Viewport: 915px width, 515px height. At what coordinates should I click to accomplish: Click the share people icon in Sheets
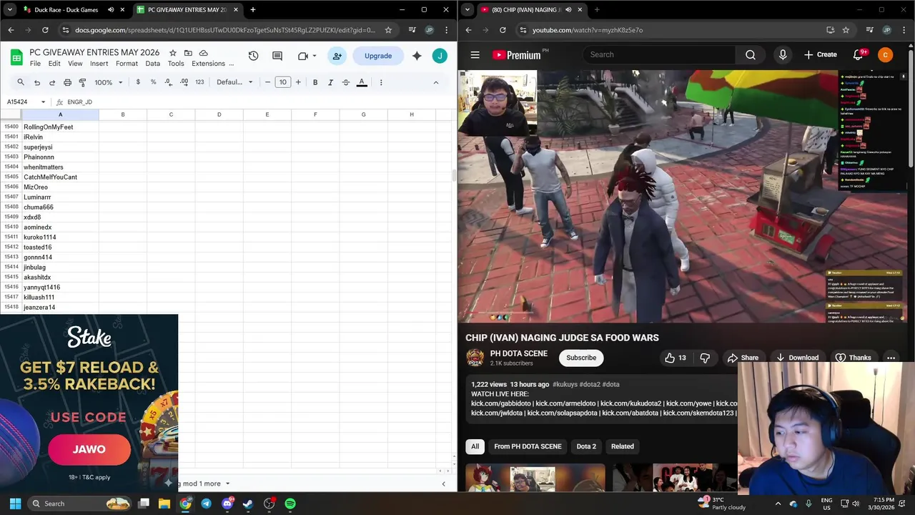point(337,56)
